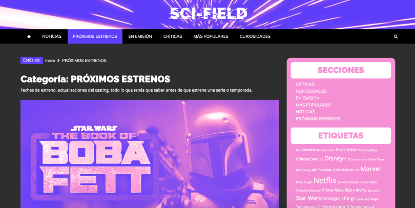Image resolution: width=415 pixels, height=208 pixels.
Task: Select the Netflix tag
Action: coord(325,181)
